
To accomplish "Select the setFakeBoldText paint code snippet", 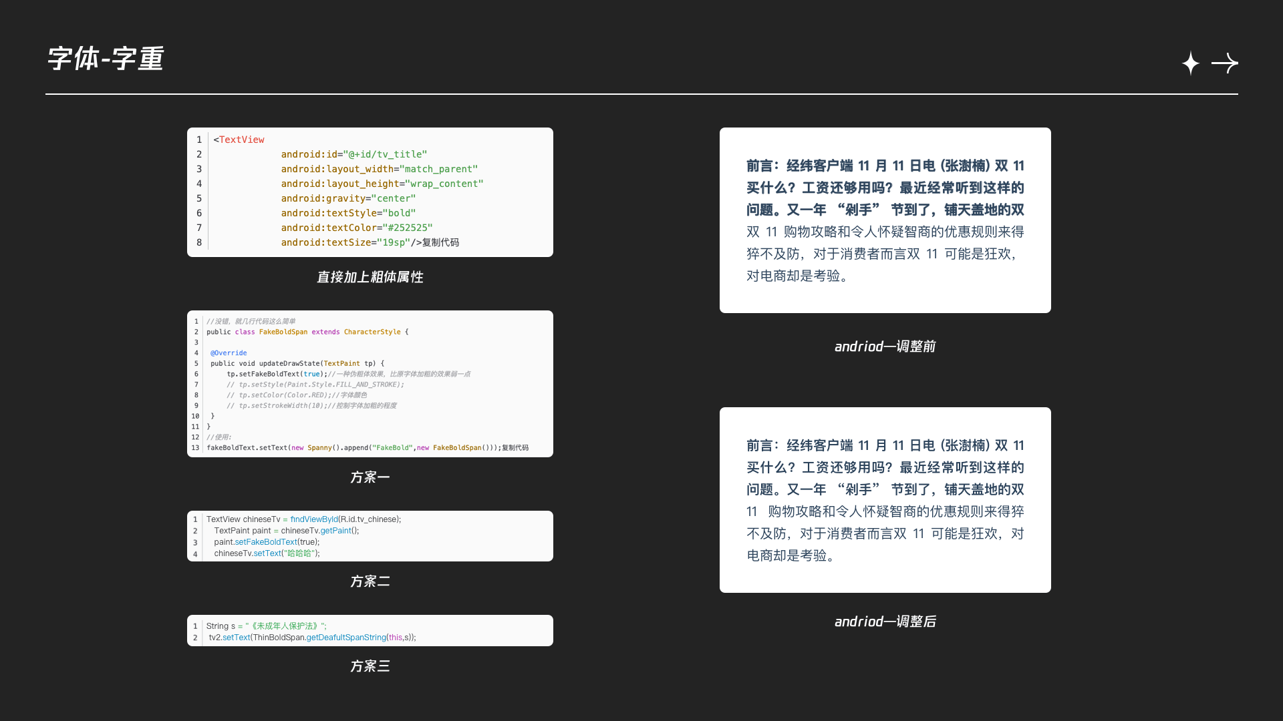I will tap(370, 535).
